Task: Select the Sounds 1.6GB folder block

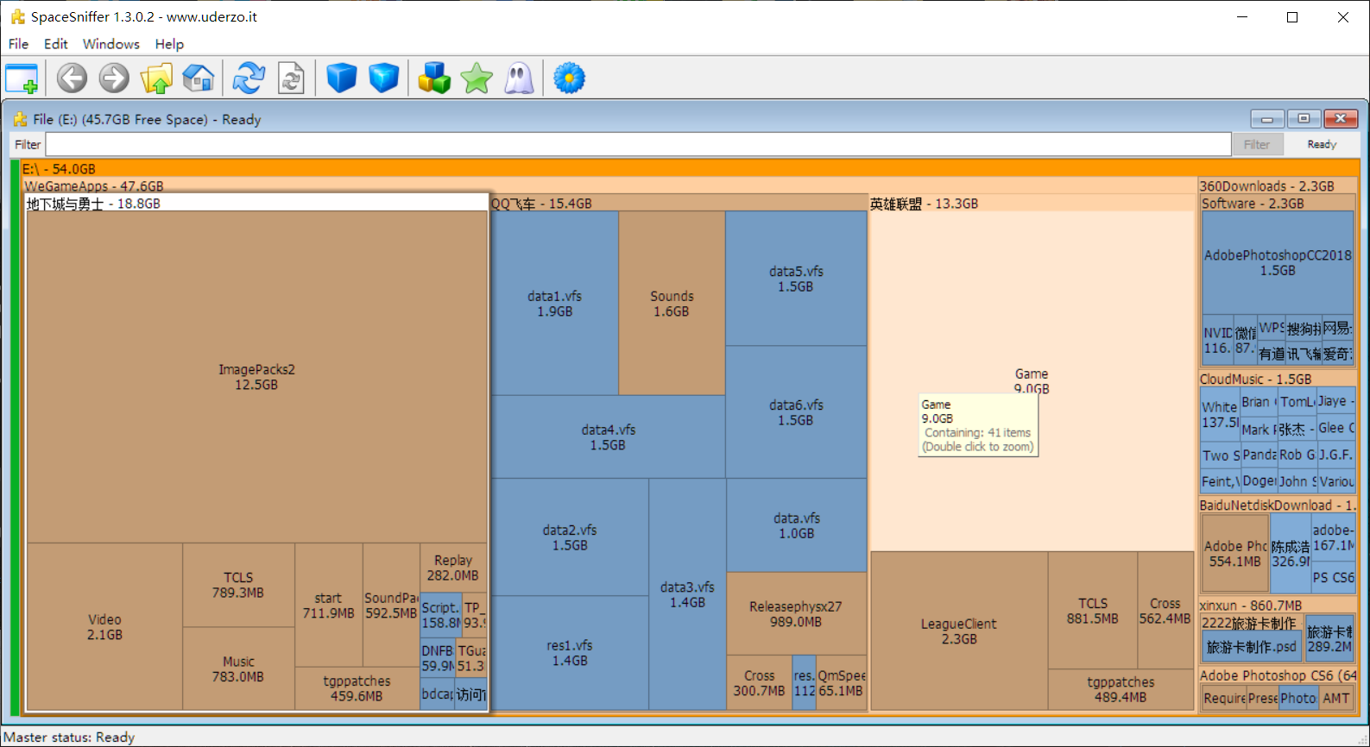Action: tap(672, 304)
